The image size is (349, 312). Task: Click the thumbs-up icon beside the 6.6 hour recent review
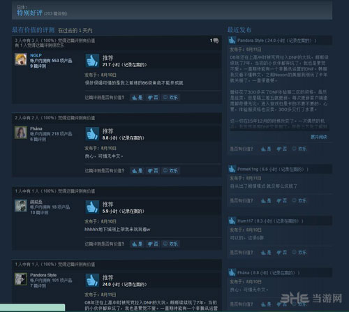click(232, 169)
